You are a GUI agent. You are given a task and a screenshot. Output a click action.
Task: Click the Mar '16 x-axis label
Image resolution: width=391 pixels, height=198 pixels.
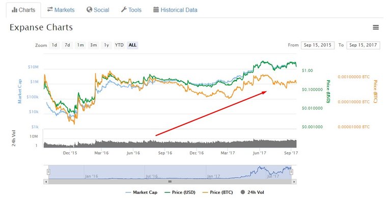point(101,153)
